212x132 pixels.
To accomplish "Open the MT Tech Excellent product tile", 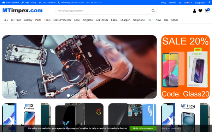I will click(26, 118).
